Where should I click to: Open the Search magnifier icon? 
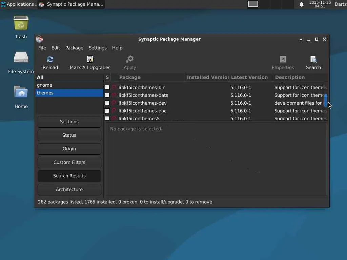coord(313,59)
